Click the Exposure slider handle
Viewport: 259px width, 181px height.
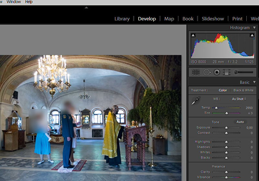pos(226,128)
